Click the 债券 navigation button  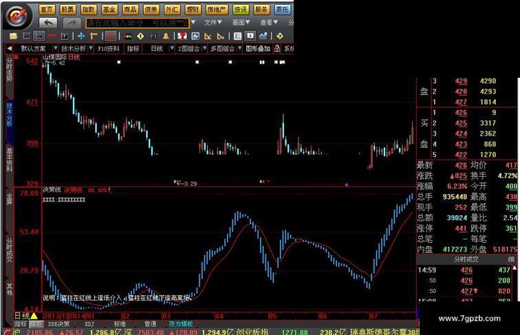pyautogui.click(x=151, y=10)
